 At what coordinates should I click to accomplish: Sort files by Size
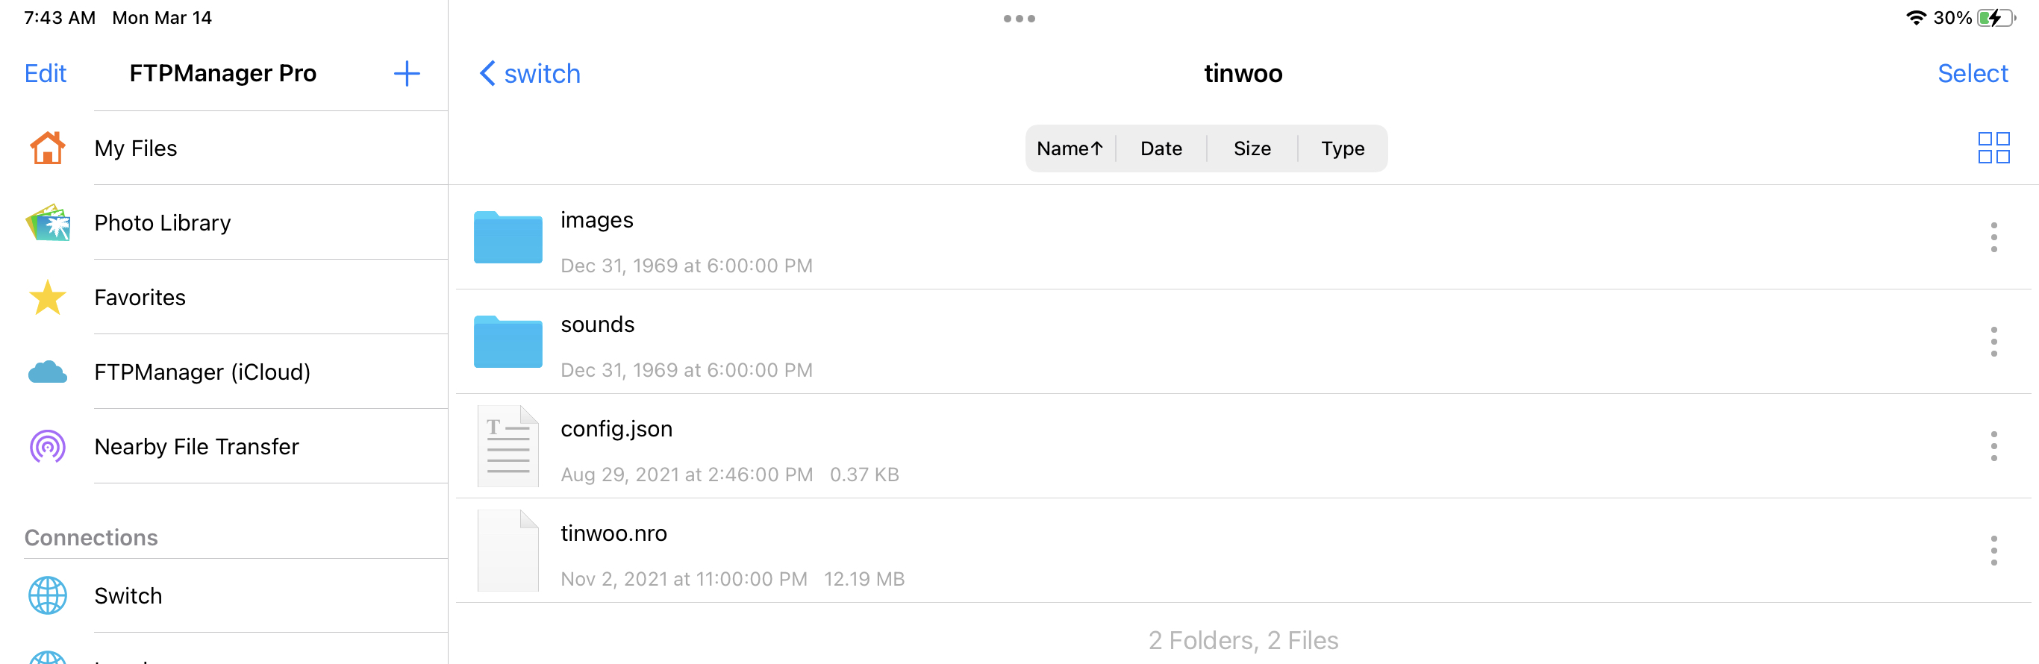[1252, 148]
